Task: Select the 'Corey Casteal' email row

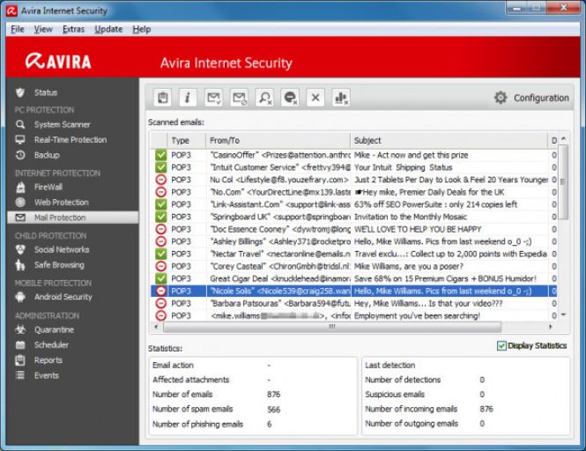Action: pyautogui.click(x=353, y=266)
